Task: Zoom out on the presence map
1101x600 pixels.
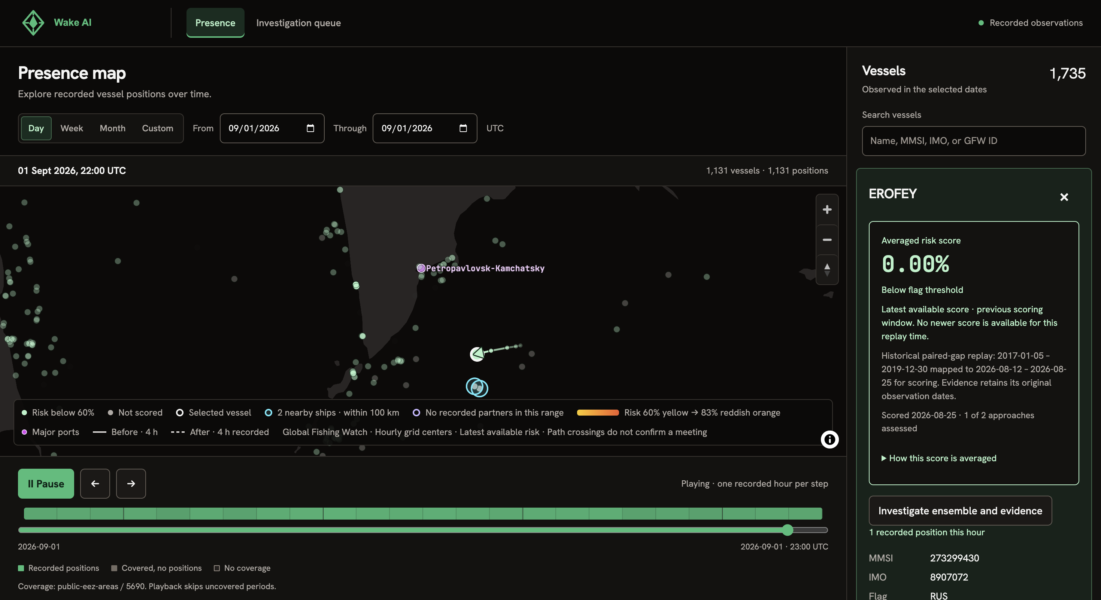Action: click(x=826, y=239)
